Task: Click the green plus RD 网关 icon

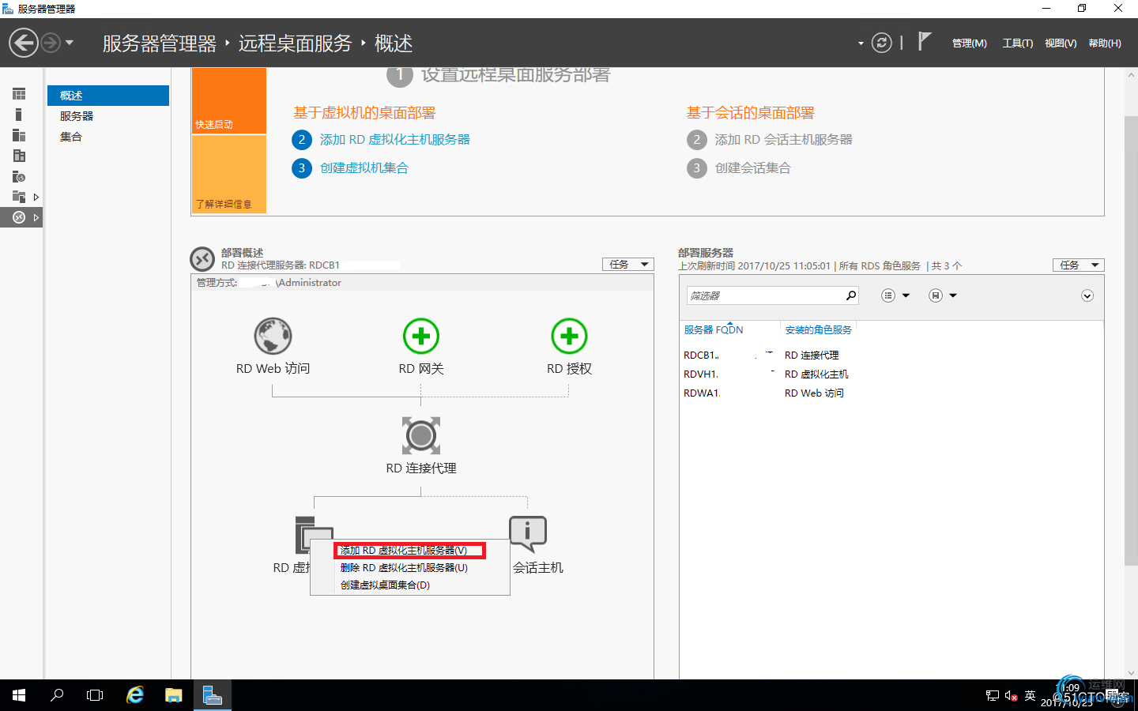Action: 421,337
